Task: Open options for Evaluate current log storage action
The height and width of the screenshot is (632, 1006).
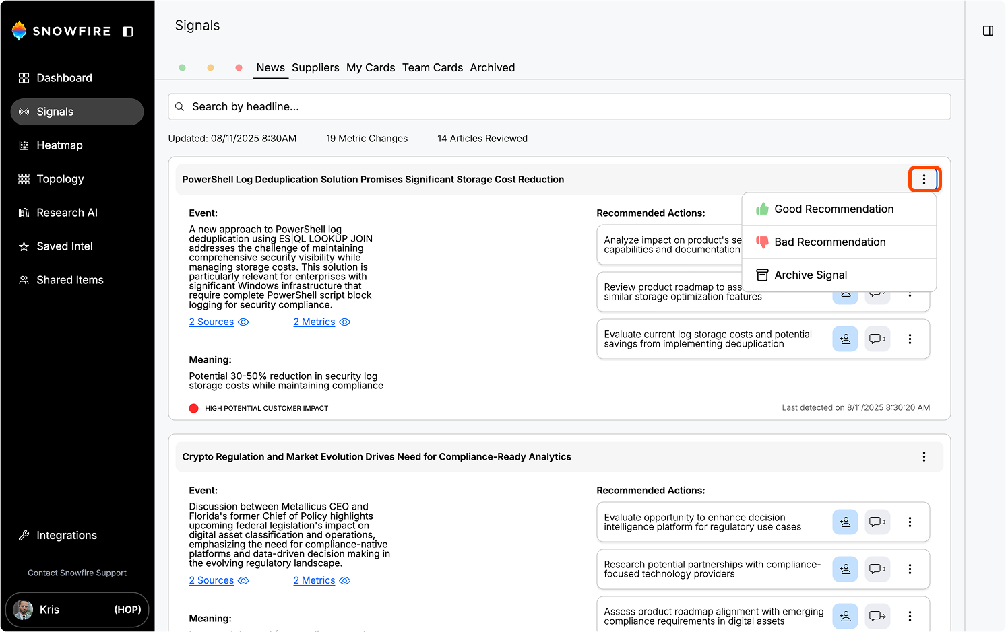Action: tap(910, 339)
